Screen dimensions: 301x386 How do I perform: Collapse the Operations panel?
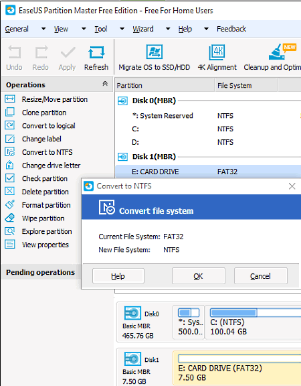105,84
